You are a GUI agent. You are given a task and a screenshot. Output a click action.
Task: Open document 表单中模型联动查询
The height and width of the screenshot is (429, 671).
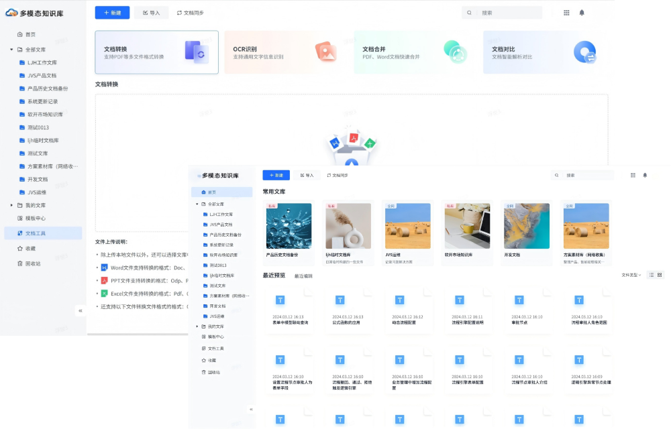coord(289,310)
